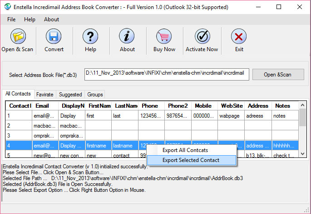
Task: Click the app icon in title bar
Action: pos(6,7)
